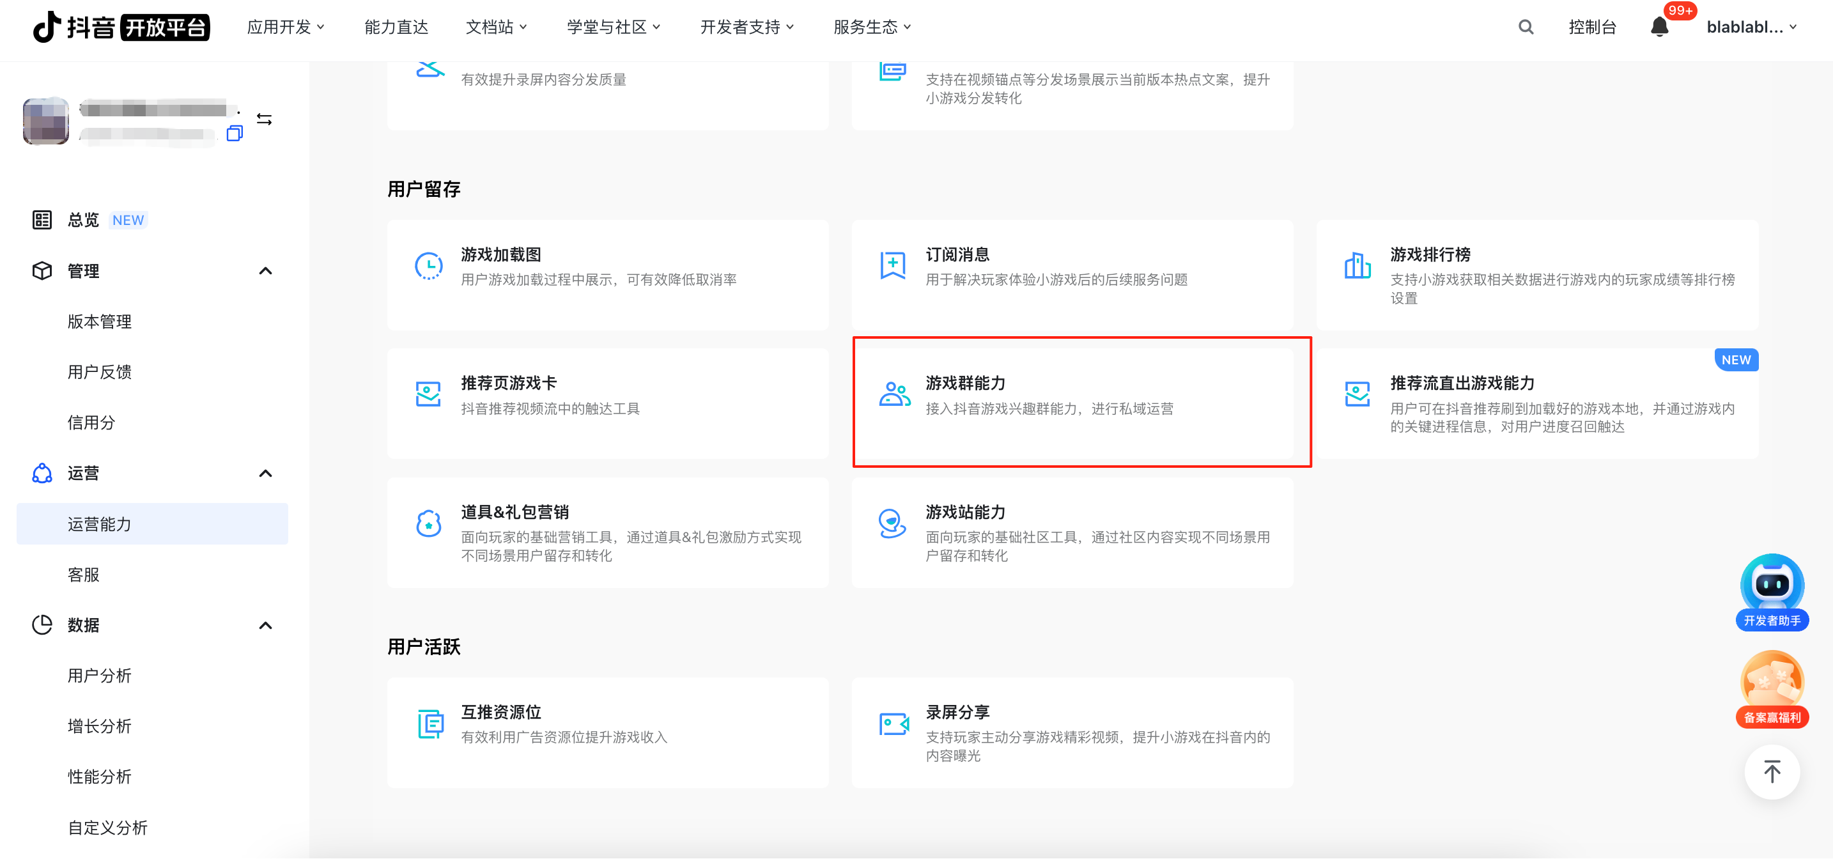Open the 录屏分享 card title
The image size is (1833, 859).
point(957,712)
